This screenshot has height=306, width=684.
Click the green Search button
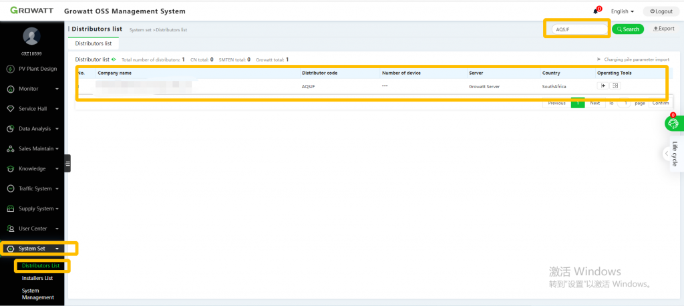click(628, 29)
